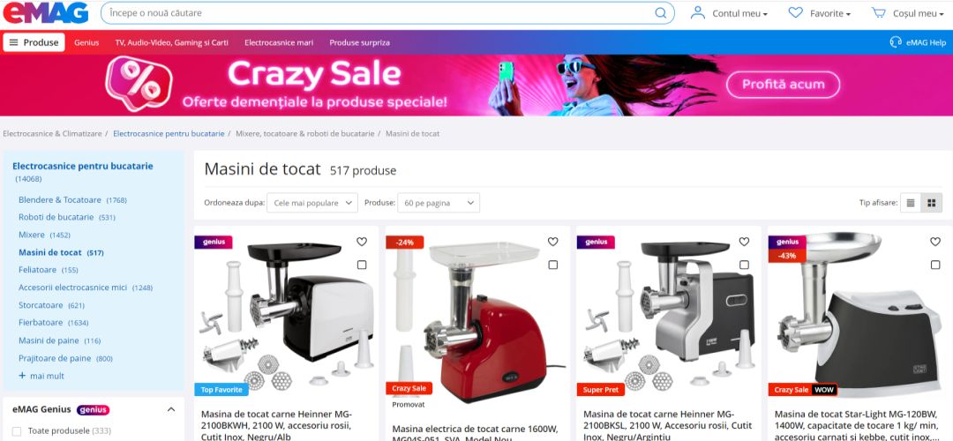Check compare box on Heinner MG-2100BKSL
Screen dimensions: 953x441
point(744,265)
